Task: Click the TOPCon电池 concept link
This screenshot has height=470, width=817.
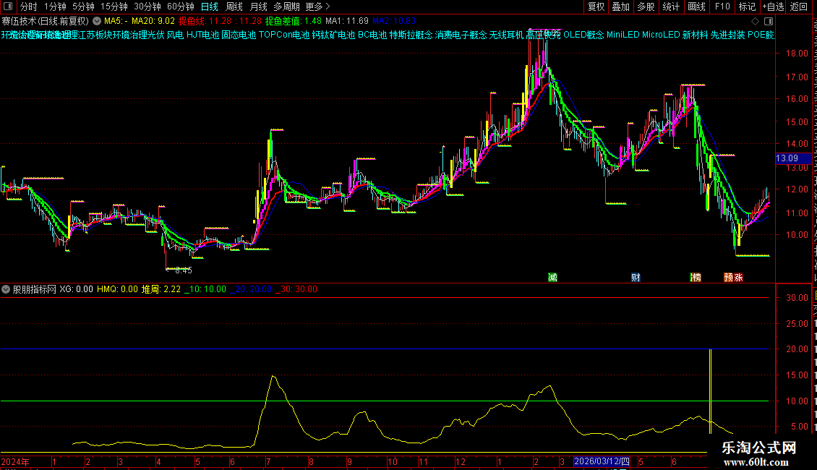Action: pos(284,35)
